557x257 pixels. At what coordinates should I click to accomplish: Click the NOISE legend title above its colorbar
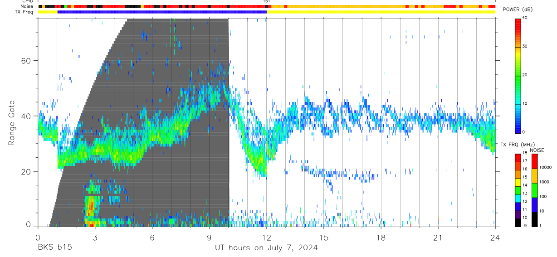pyautogui.click(x=537, y=150)
